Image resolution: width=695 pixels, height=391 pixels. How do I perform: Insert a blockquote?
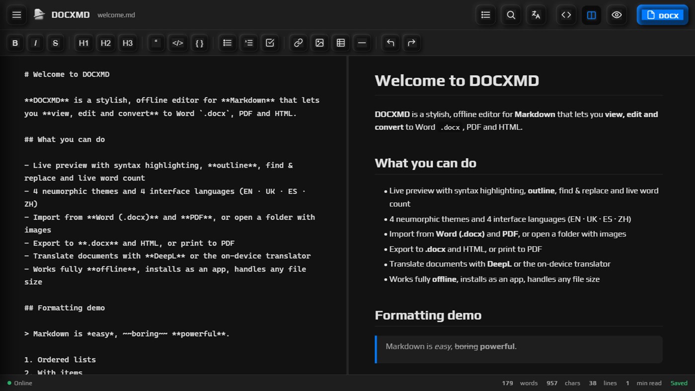tap(156, 43)
